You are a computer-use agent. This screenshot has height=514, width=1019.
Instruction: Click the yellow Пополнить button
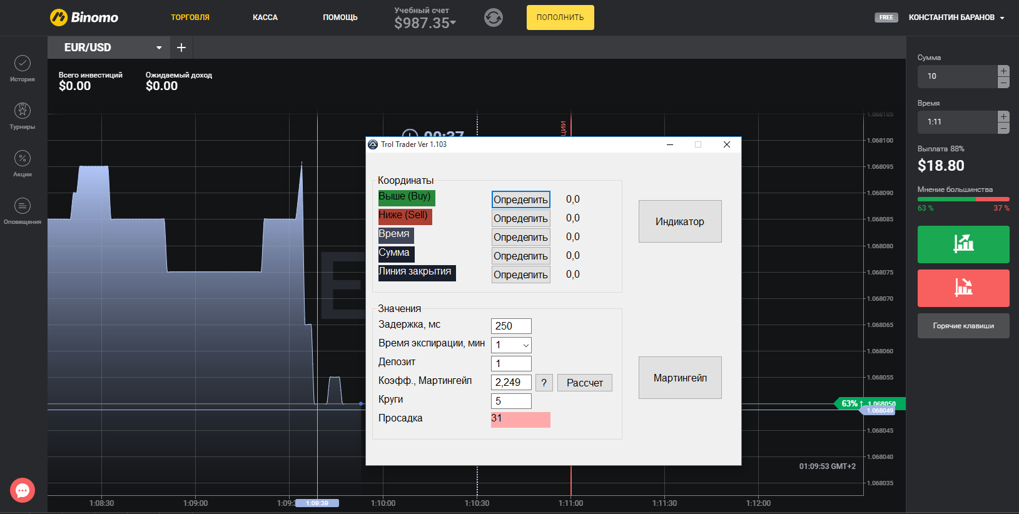[560, 18]
